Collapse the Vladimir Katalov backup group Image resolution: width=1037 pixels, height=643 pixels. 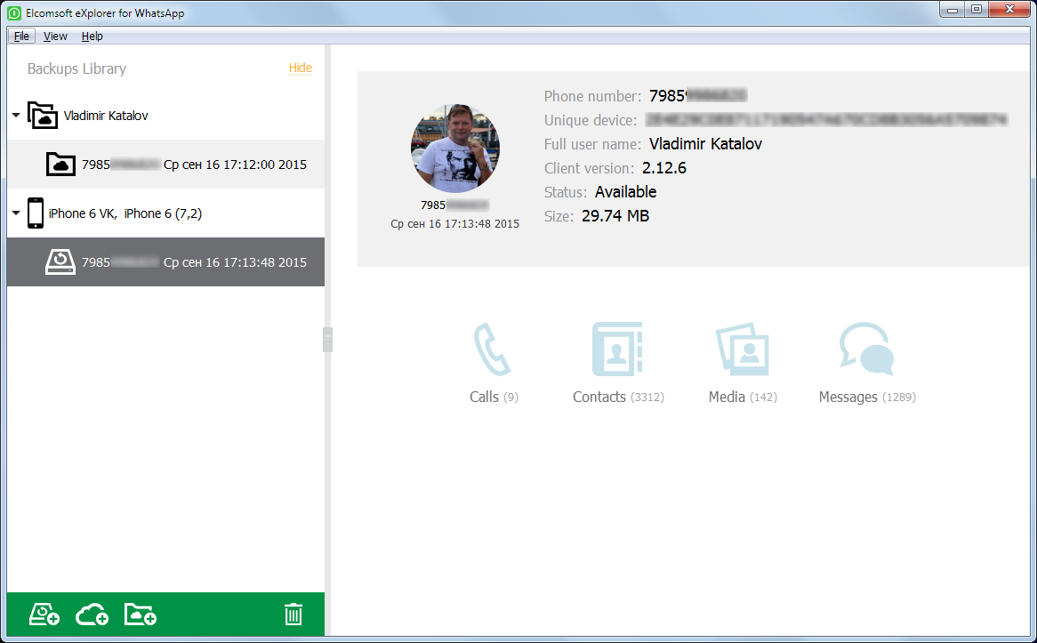(14, 116)
